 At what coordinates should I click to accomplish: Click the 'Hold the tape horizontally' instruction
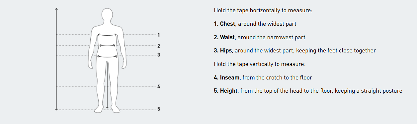coord(263,10)
